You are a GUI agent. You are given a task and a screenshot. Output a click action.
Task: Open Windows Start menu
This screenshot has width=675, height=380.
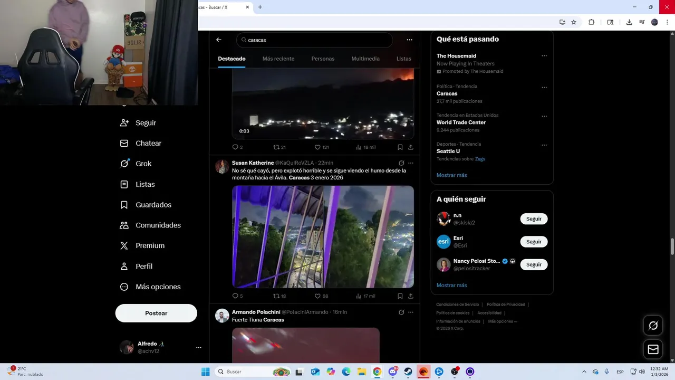(206, 372)
